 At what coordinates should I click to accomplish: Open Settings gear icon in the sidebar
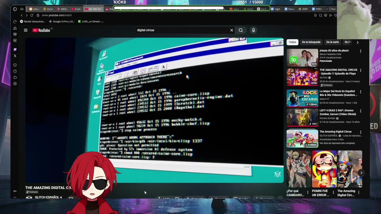[x=15, y=84]
